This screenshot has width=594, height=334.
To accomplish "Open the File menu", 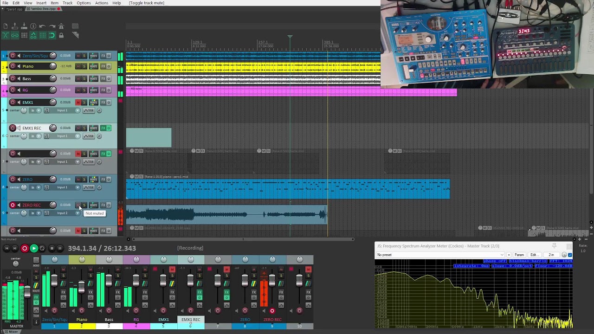I will 5,3.
